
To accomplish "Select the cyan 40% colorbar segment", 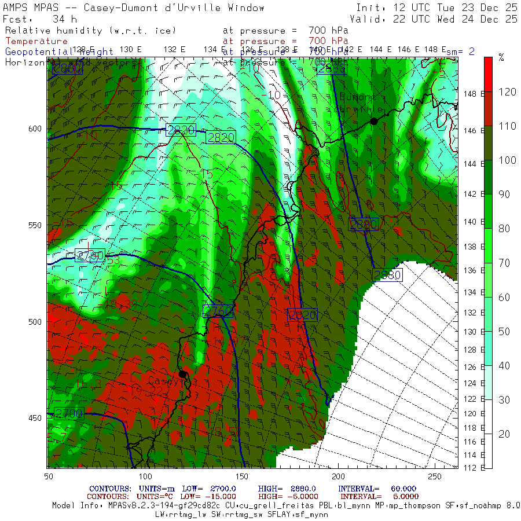I will click(488, 348).
